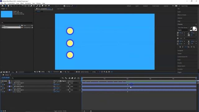
Task: Select the Puppet Pin tool
Action: click(x=49, y=6)
